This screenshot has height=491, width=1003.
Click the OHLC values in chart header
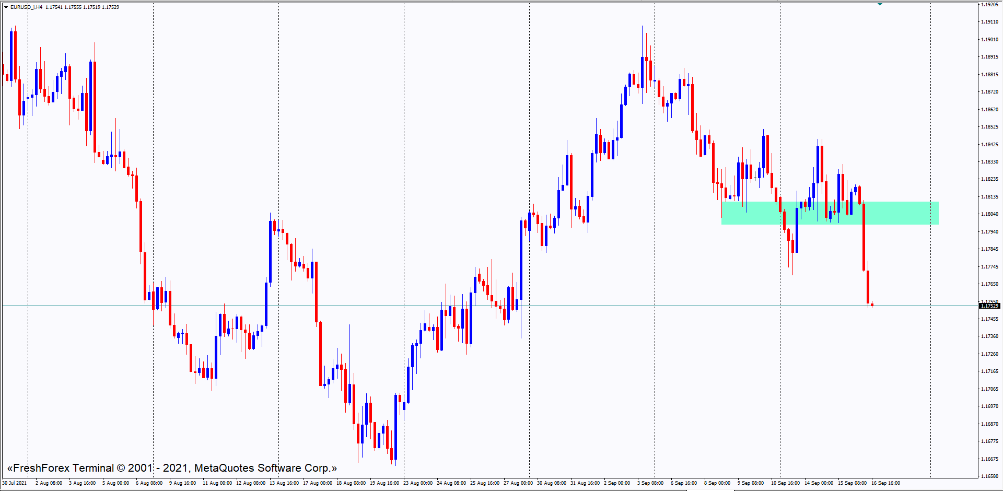coord(82,7)
